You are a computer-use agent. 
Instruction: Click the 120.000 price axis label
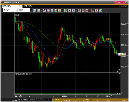click(x=125, y=24)
